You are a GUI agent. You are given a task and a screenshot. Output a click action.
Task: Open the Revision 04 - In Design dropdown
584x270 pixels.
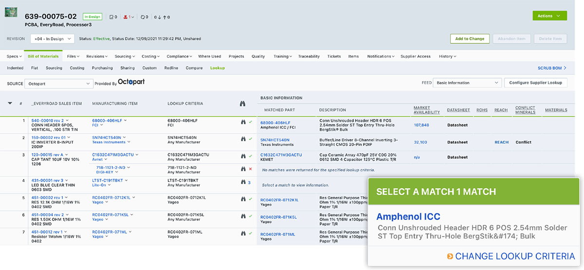point(52,38)
